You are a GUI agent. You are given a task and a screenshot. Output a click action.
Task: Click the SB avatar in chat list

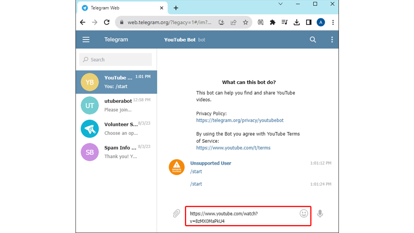point(90,152)
